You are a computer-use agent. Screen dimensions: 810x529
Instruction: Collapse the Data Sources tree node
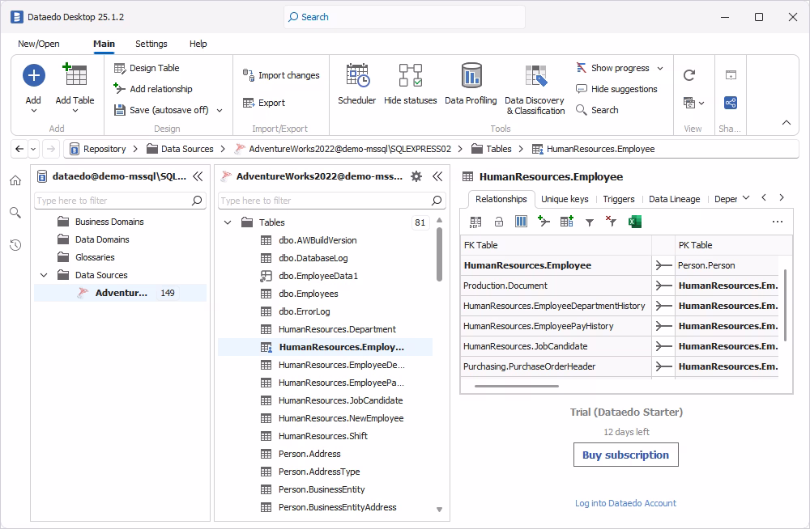click(x=44, y=275)
